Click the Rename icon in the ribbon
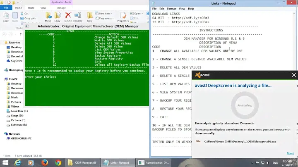Screen dimensions: 298x167 [x=77, y=17]
